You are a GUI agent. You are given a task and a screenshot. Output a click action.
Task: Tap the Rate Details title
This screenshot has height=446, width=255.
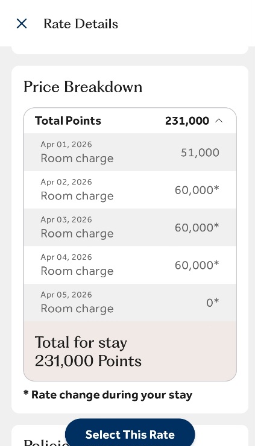[x=81, y=24]
